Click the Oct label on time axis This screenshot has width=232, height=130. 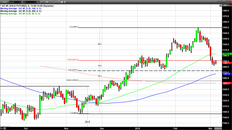pyautogui.click(x=26, y=128)
